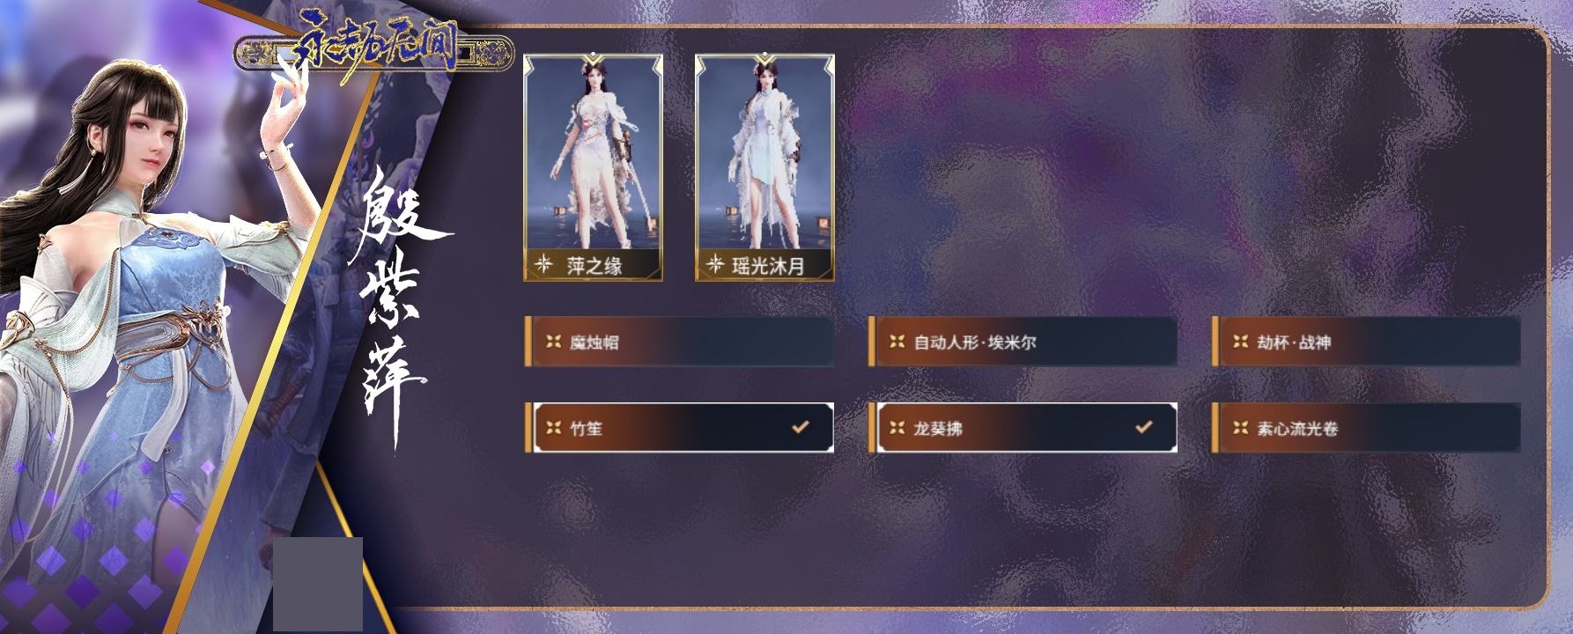Uncheck the checkmark on 竹笙

pos(800,427)
